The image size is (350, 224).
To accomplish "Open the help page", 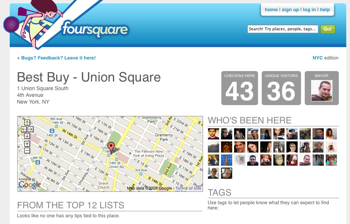I will point(325,10).
